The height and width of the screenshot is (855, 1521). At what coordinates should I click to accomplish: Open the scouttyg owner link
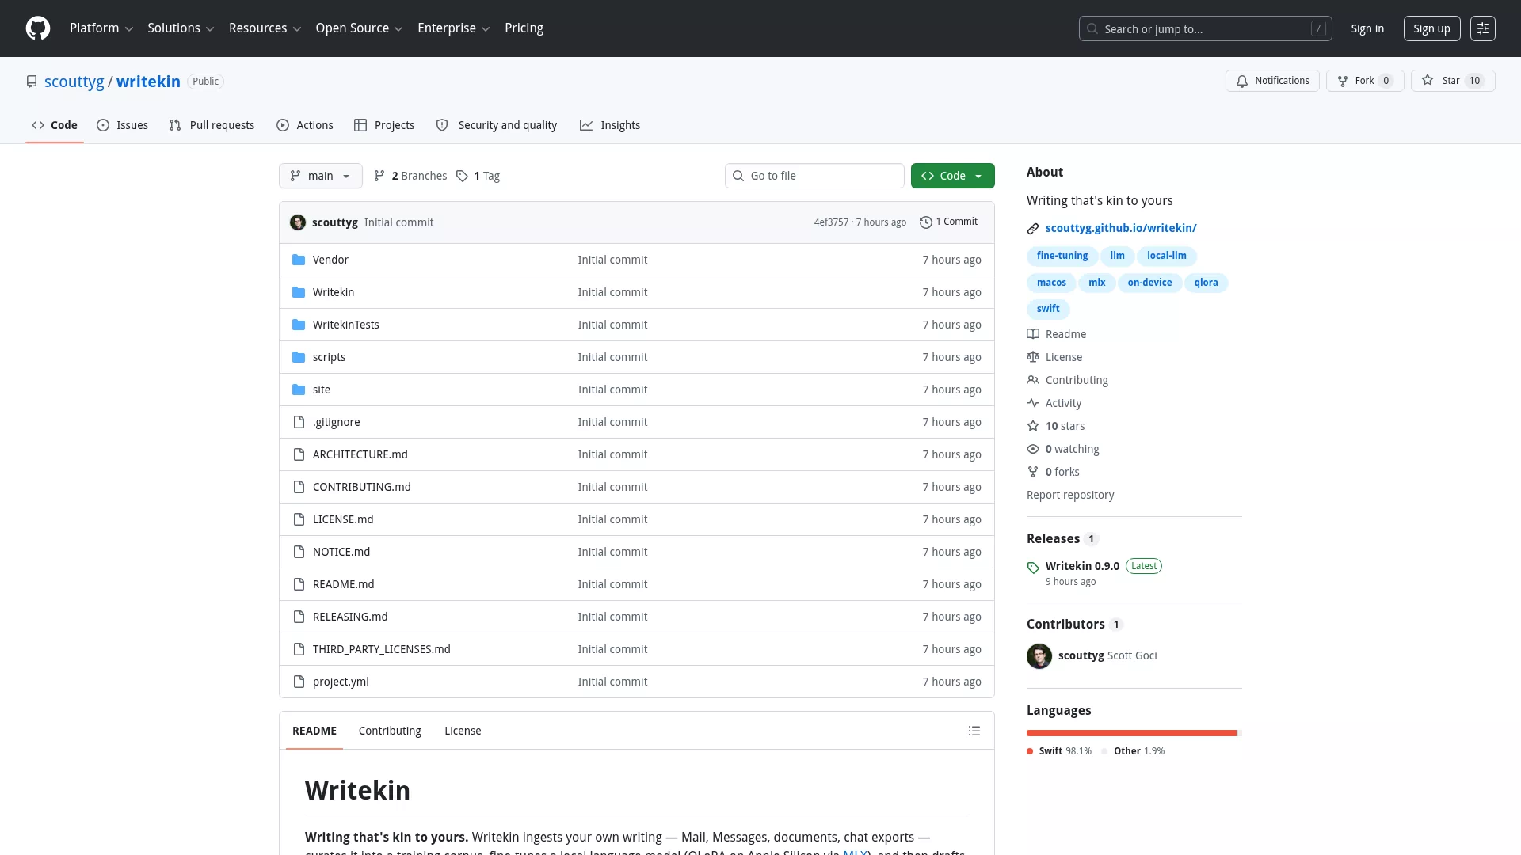[x=74, y=82]
